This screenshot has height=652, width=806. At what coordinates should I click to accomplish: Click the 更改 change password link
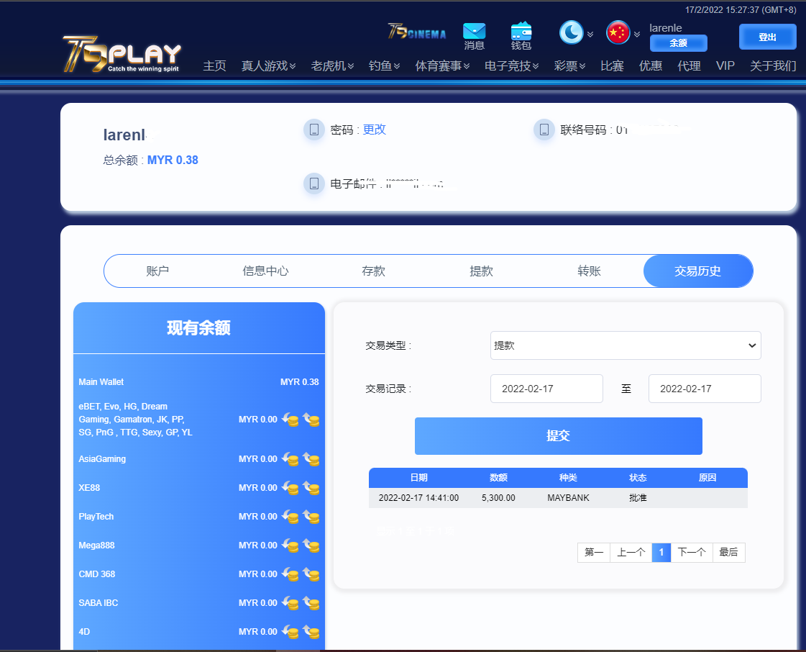375,130
